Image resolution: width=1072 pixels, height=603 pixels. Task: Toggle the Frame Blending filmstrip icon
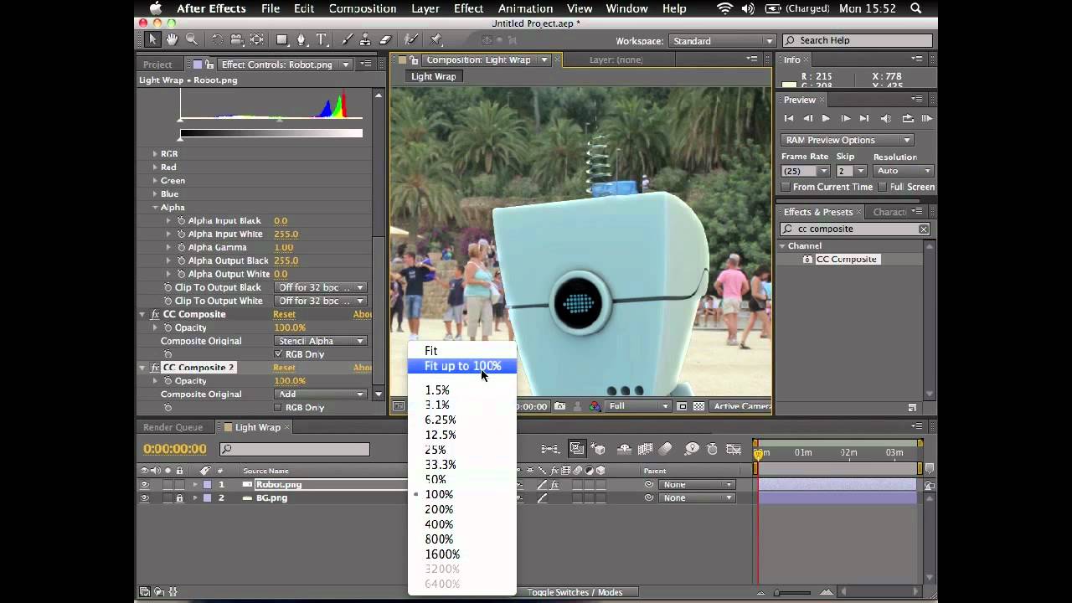point(645,449)
